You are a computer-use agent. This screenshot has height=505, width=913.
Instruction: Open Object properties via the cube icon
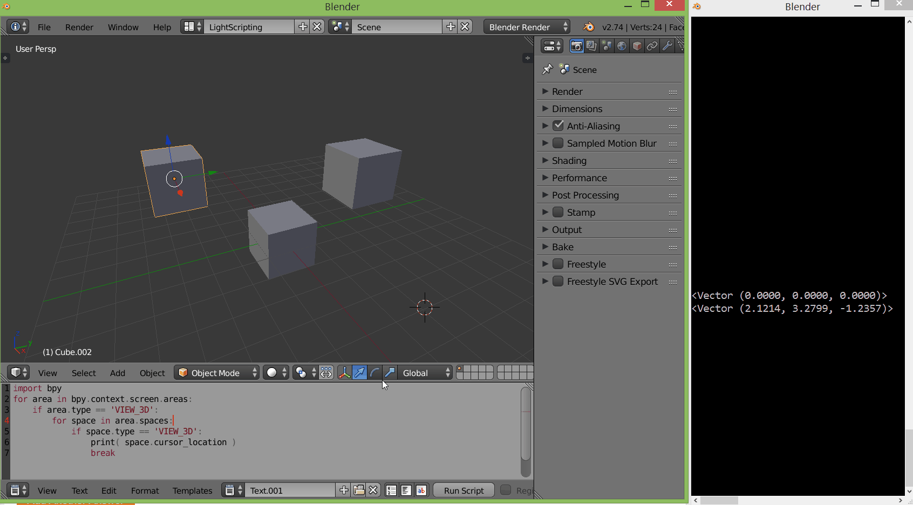click(637, 46)
